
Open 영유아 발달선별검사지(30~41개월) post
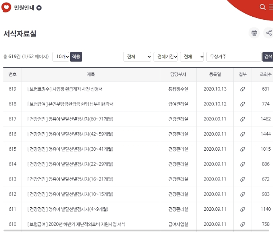(70, 149)
